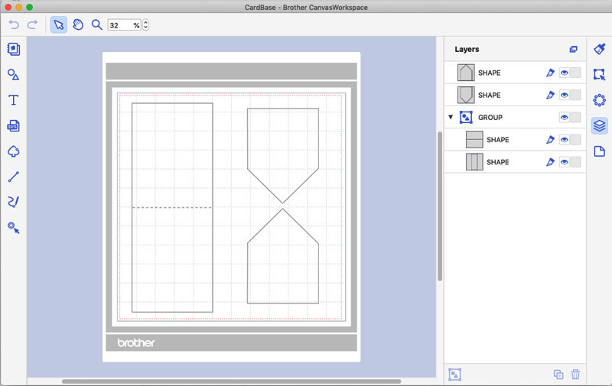Open the Layers panel icon on right strip
Viewport: 612px width, 386px height.
point(599,125)
